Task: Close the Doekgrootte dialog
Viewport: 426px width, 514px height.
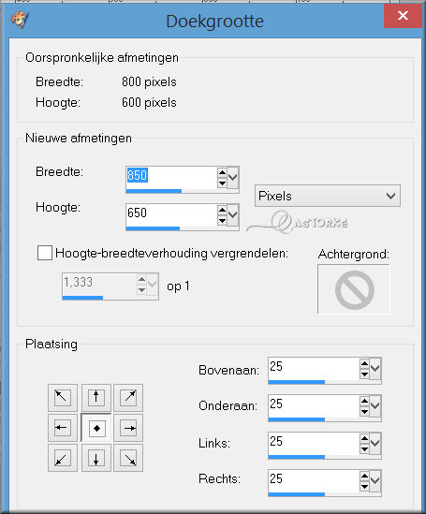Action: [403, 15]
